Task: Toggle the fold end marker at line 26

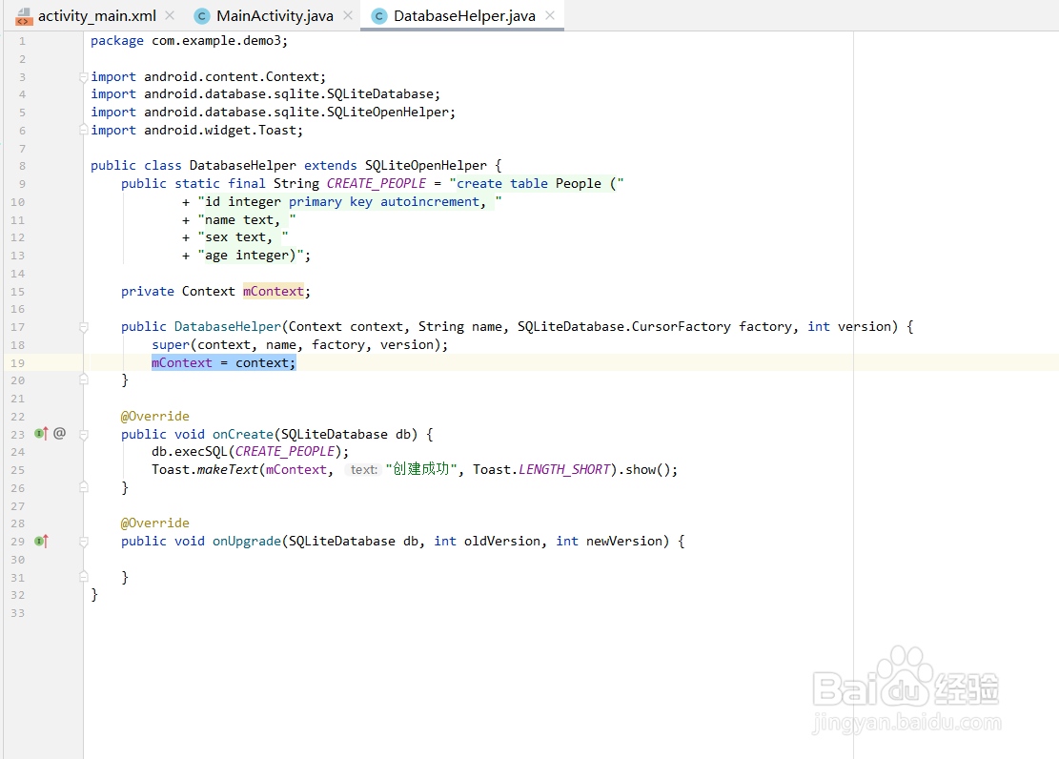Action: click(x=84, y=486)
